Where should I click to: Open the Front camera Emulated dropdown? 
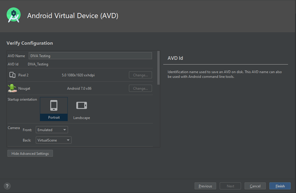point(52,130)
